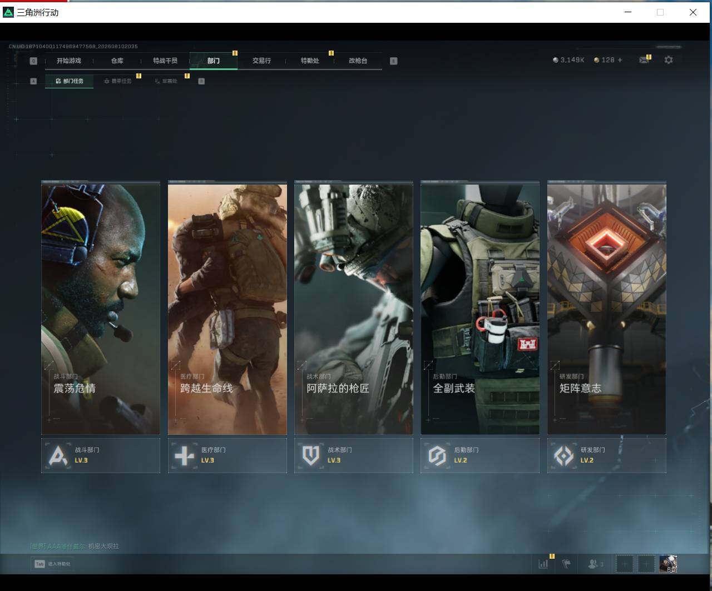
Task: Click the 跨越生命线 card title text
Action: point(206,388)
